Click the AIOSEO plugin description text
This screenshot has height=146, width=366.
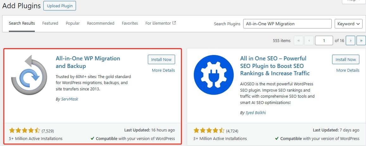click(278, 93)
